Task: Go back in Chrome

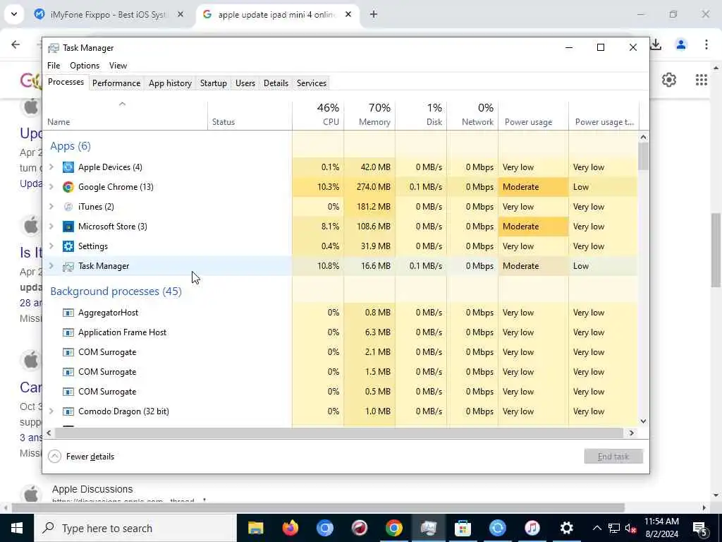Action: [16, 44]
